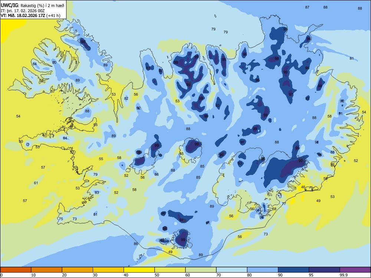Pick the 95–99.9 indigo legend swatch
The image size is (371, 278).
(324, 270)
